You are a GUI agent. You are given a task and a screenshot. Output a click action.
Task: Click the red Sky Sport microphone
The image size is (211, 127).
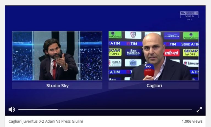149,70
